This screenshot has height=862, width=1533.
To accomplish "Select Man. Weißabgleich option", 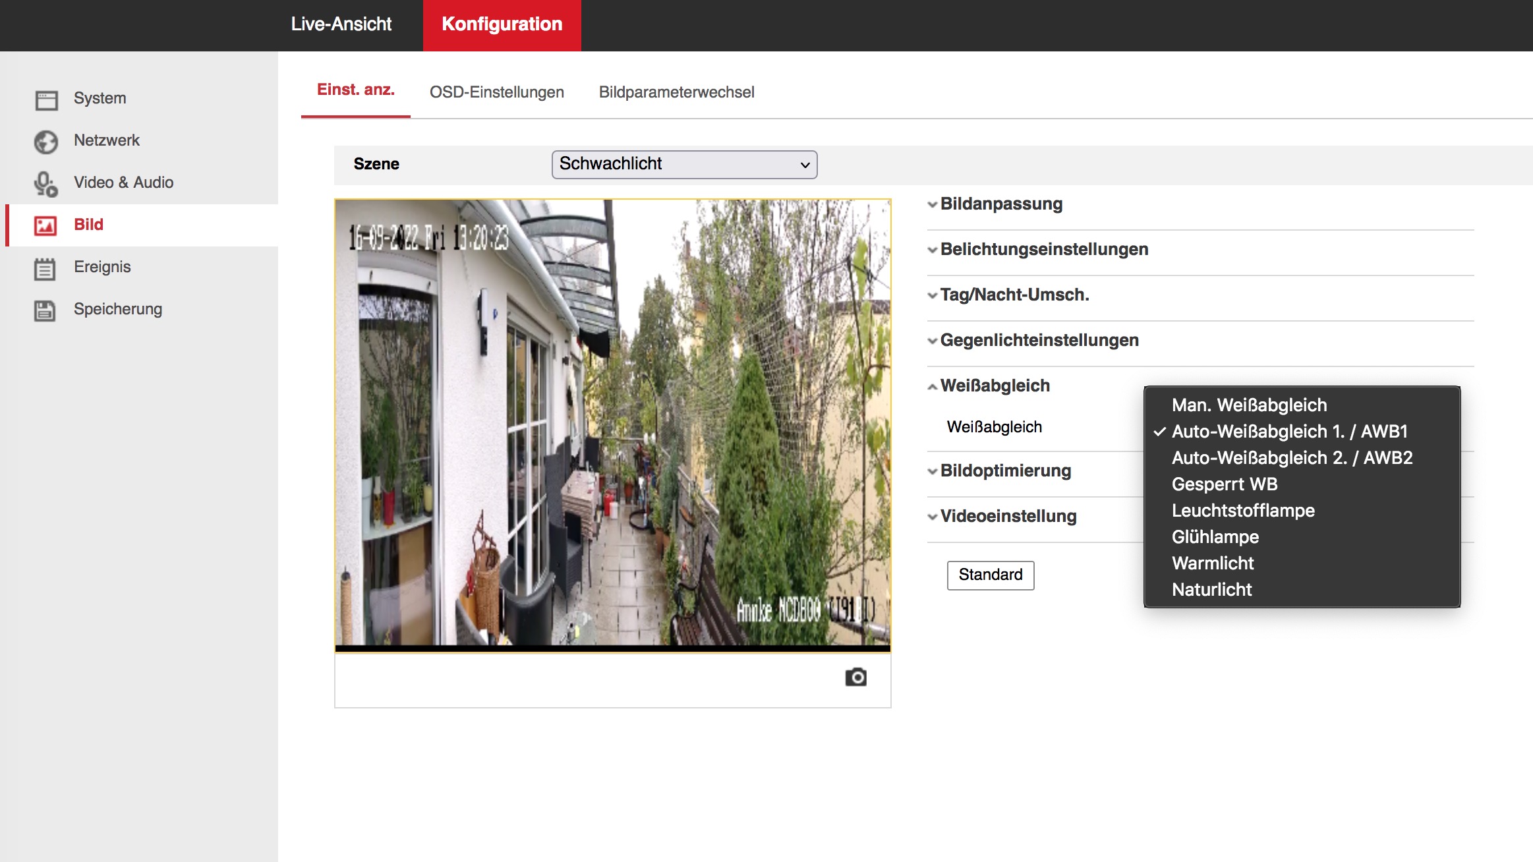I will [1249, 405].
